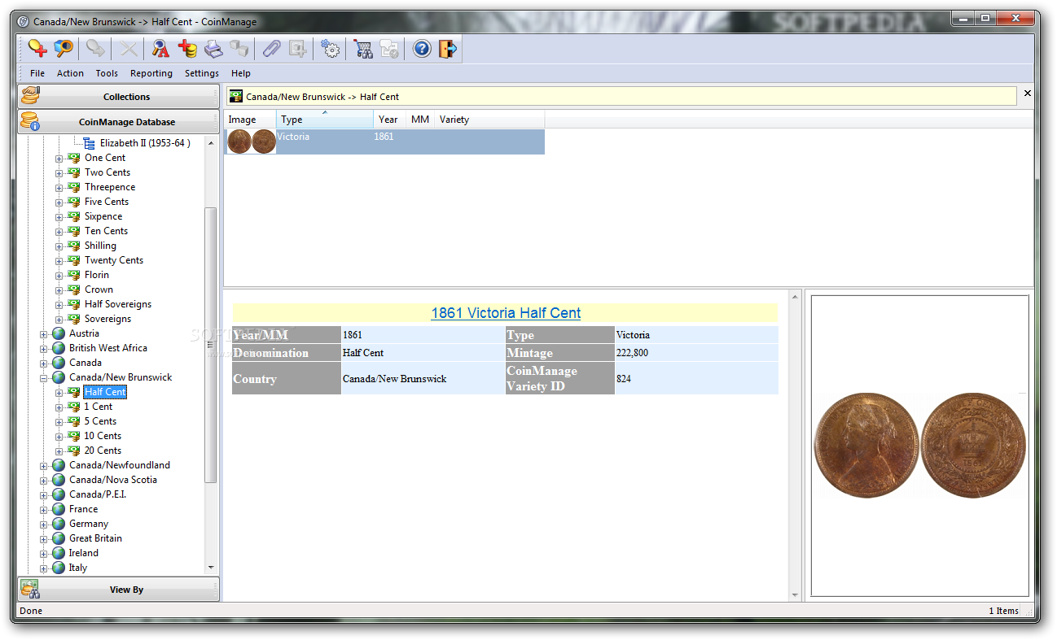The width and height of the screenshot is (1057, 640).
Task: Click the greyed cubes toolbar icon
Action: coord(239,49)
